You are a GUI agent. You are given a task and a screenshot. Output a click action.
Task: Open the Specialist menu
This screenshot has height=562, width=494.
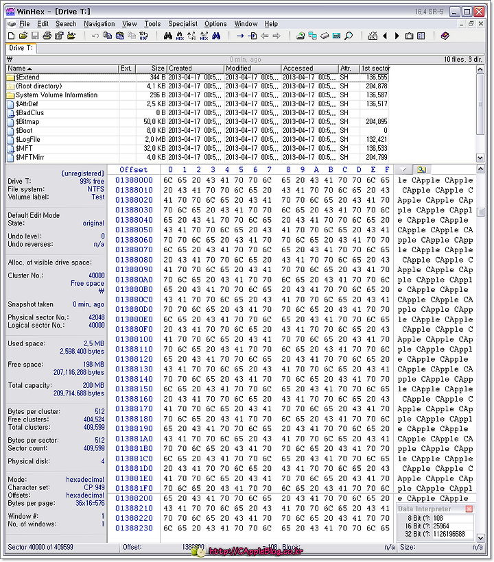tap(183, 24)
